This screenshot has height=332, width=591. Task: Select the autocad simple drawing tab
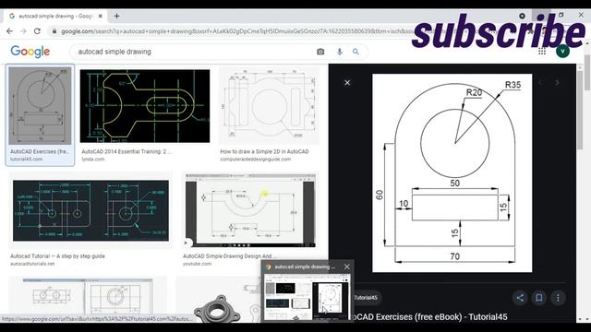[55, 17]
